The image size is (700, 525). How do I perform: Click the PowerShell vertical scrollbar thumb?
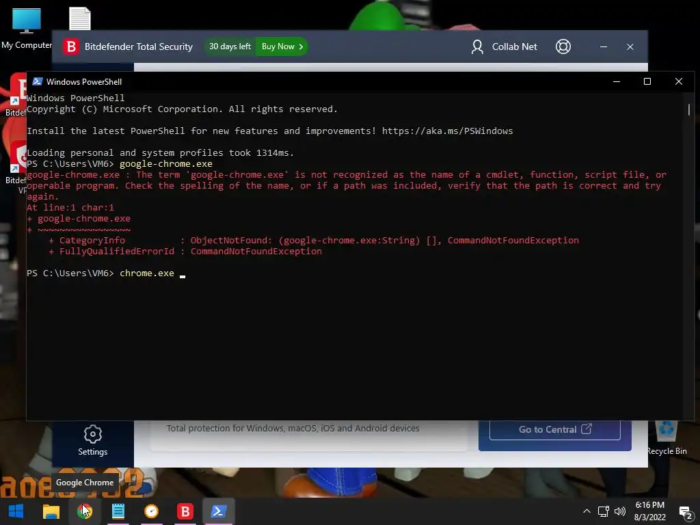(688, 109)
